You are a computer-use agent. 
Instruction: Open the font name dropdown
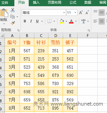point(64,12)
